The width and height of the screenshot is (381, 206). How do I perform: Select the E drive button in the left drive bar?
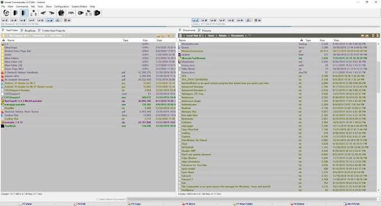click(23, 21)
